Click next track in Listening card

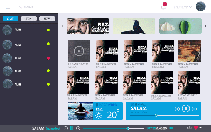[x=194, y=109]
